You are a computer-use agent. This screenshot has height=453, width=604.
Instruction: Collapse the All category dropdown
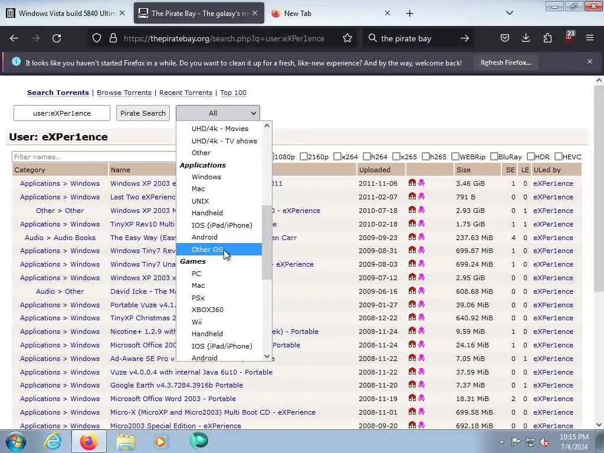tap(218, 113)
